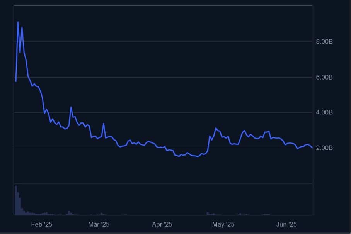351x234 pixels.
Task: Click the tallest volume bar at far left
Action: (16, 200)
